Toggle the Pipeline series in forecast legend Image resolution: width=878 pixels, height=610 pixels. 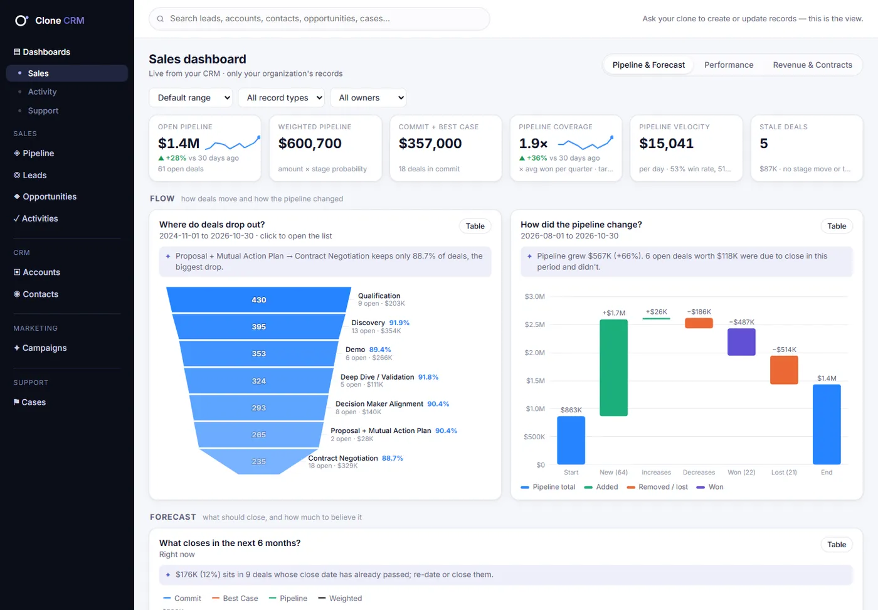pyautogui.click(x=288, y=599)
